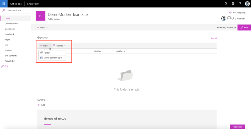
Task: Click the DemoModernTeamSite title
Action: point(68,15)
